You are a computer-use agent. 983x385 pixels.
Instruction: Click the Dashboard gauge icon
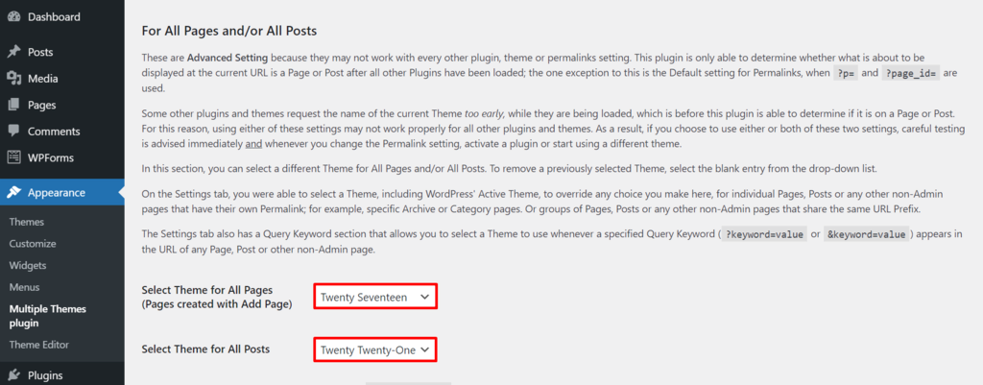click(13, 17)
